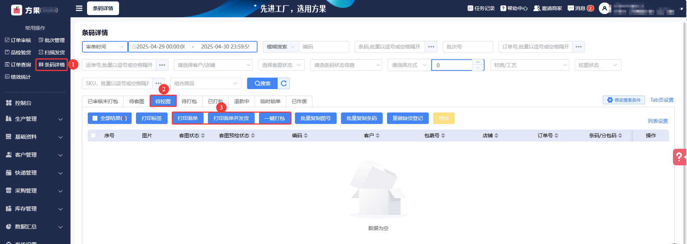Image resolution: width=687 pixels, height=244 pixels.
Task: Expand 生产管理 menu
Action: pos(35,119)
